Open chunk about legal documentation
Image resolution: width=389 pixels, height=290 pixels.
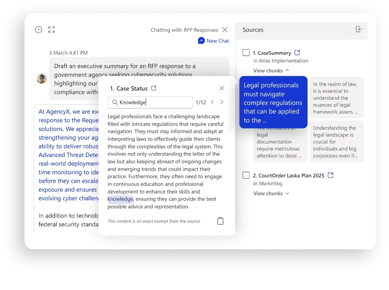click(x=280, y=145)
